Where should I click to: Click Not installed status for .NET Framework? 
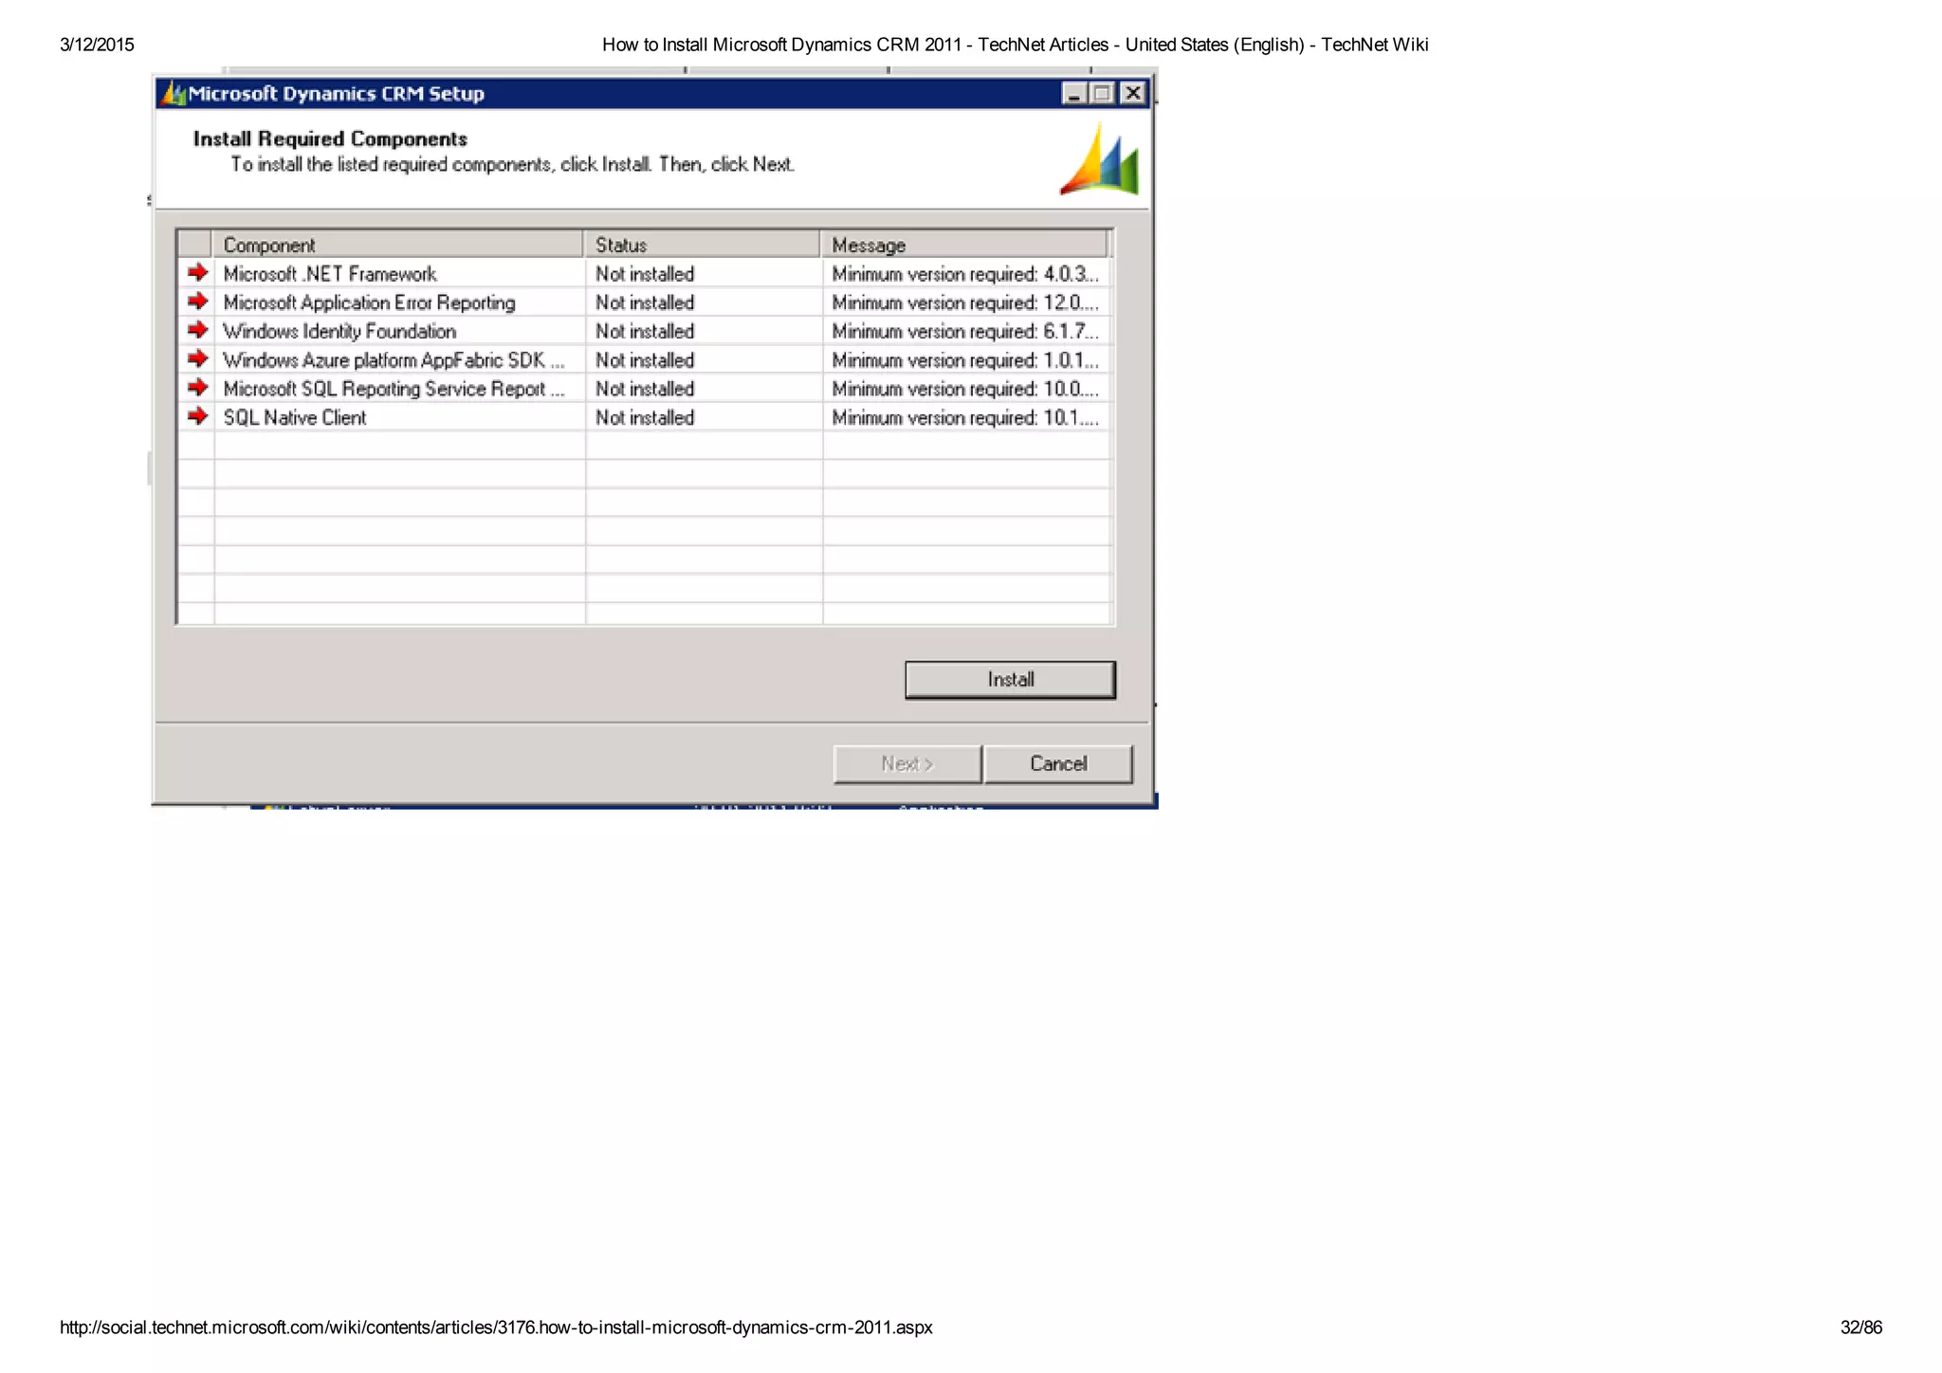pyautogui.click(x=645, y=274)
